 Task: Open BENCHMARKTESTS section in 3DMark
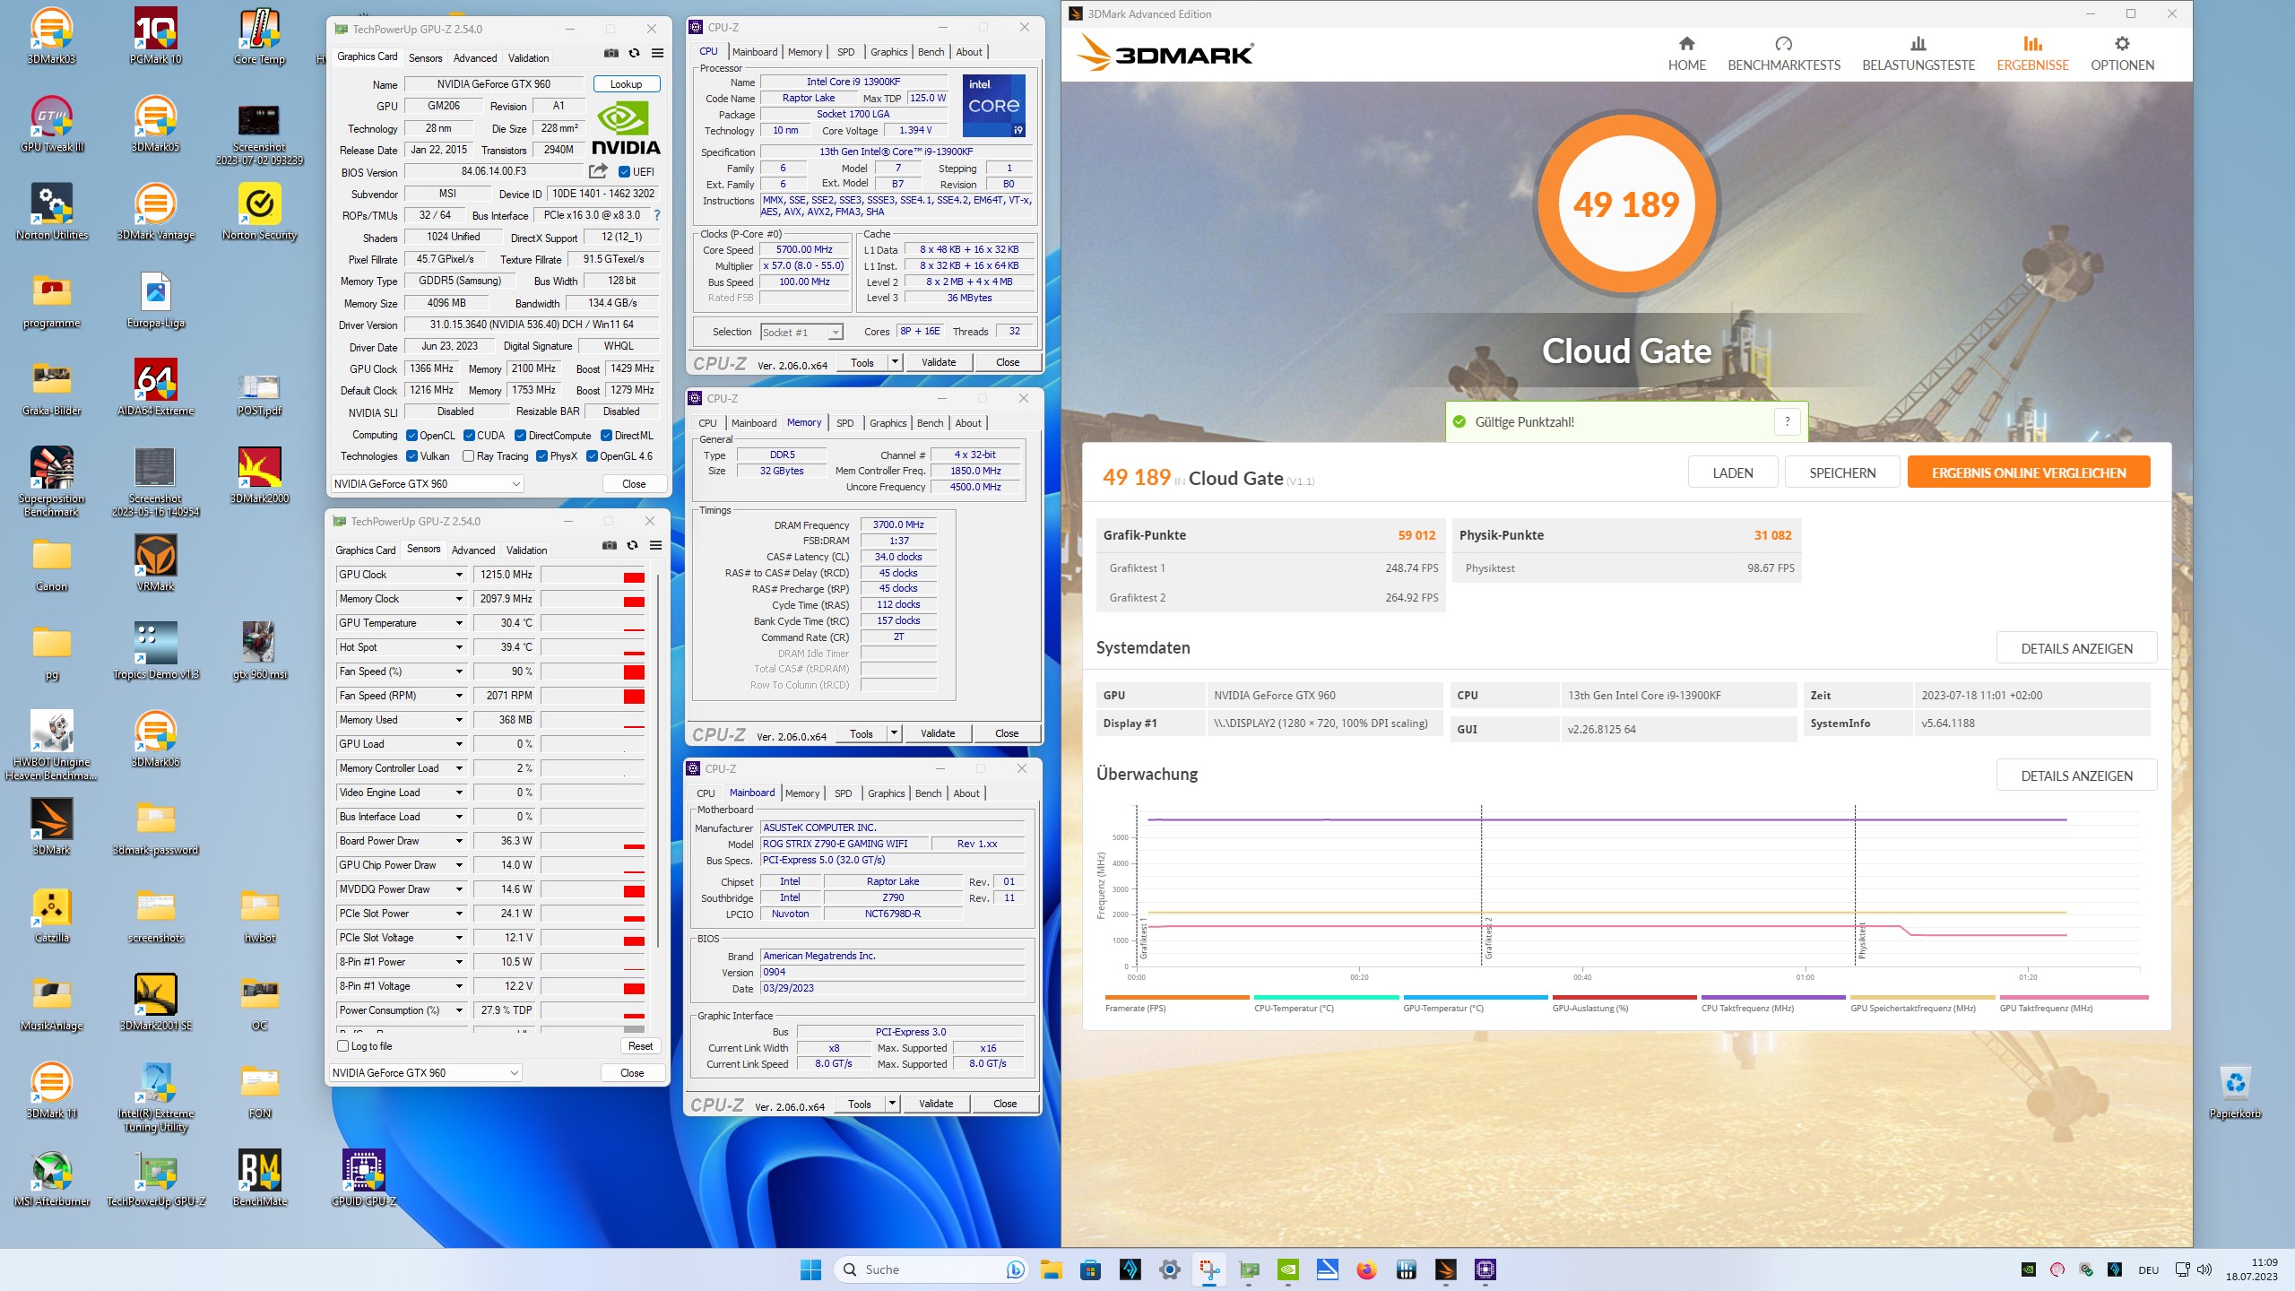click(x=1783, y=55)
